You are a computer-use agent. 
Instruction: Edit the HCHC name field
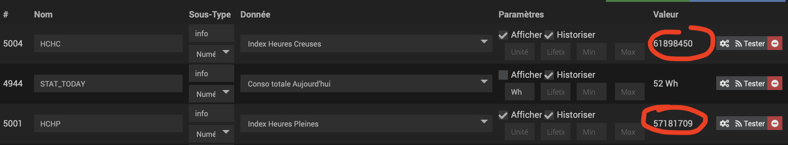(x=108, y=43)
